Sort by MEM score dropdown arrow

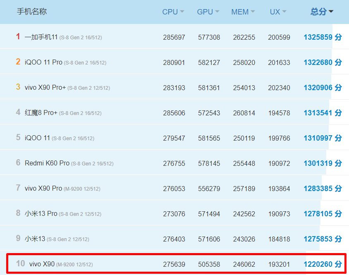[253, 11]
